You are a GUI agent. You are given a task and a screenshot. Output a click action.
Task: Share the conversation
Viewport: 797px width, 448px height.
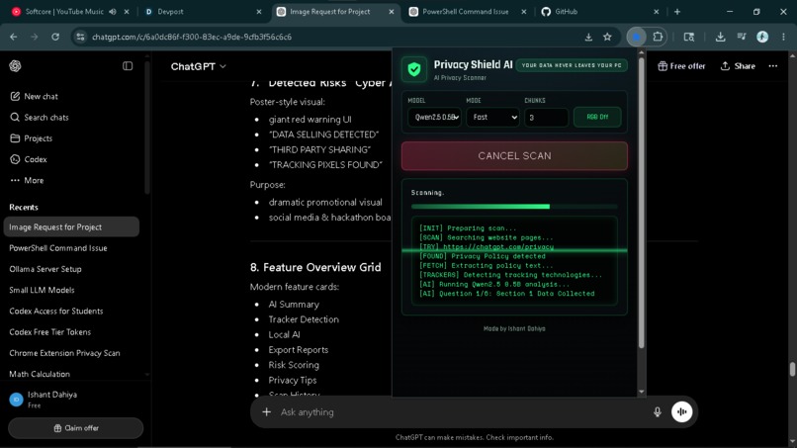pos(738,66)
